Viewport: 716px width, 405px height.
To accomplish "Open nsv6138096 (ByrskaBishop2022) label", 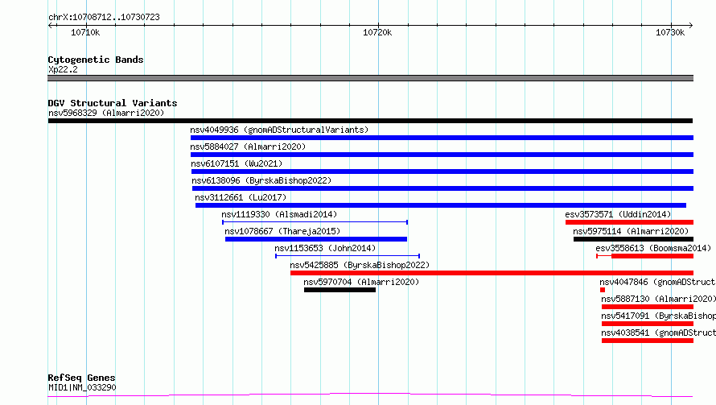I will tap(261, 180).
